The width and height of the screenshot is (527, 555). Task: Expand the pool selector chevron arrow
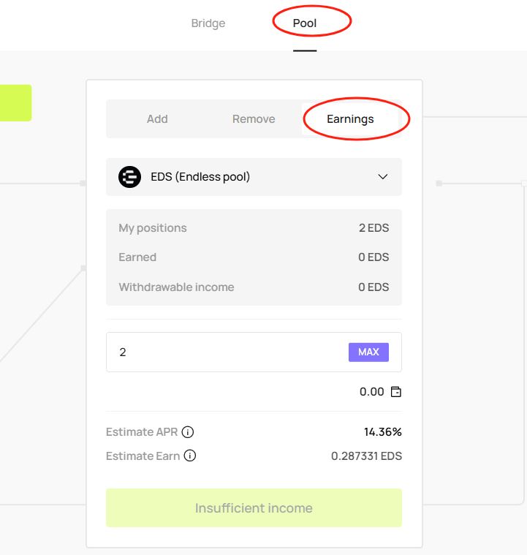(382, 177)
